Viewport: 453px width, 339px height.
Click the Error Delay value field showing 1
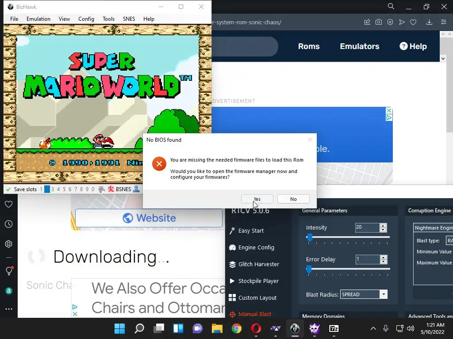pos(368,259)
